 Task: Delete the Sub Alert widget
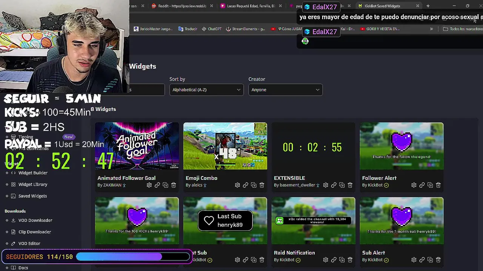pos(438,260)
